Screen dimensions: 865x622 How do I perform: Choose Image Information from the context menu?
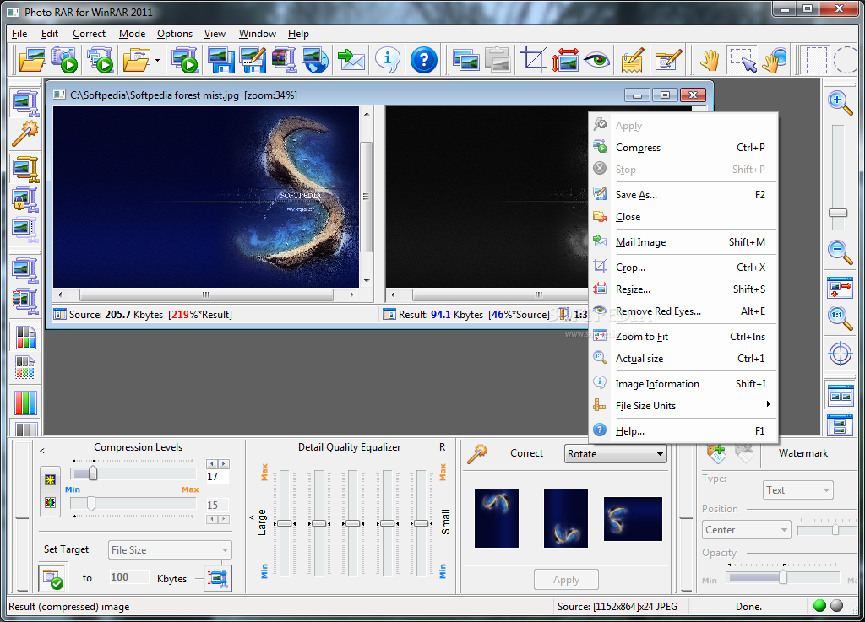683,383
